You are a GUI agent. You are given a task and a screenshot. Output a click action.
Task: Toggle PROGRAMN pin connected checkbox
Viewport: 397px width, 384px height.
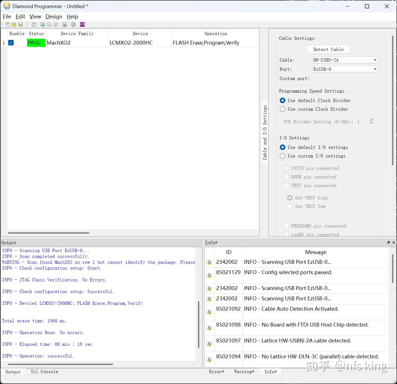(x=286, y=226)
